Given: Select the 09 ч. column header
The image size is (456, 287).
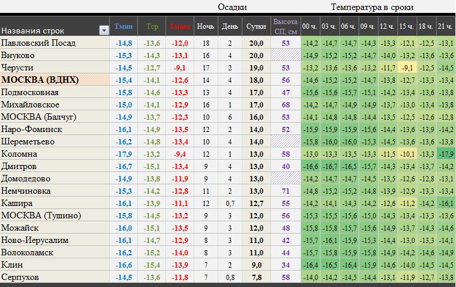Looking at the screenshot, I should (368, 26).
